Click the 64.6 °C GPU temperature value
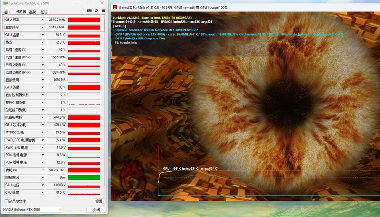The height and width of the screenshot is (217, 380). pos(57,35)
